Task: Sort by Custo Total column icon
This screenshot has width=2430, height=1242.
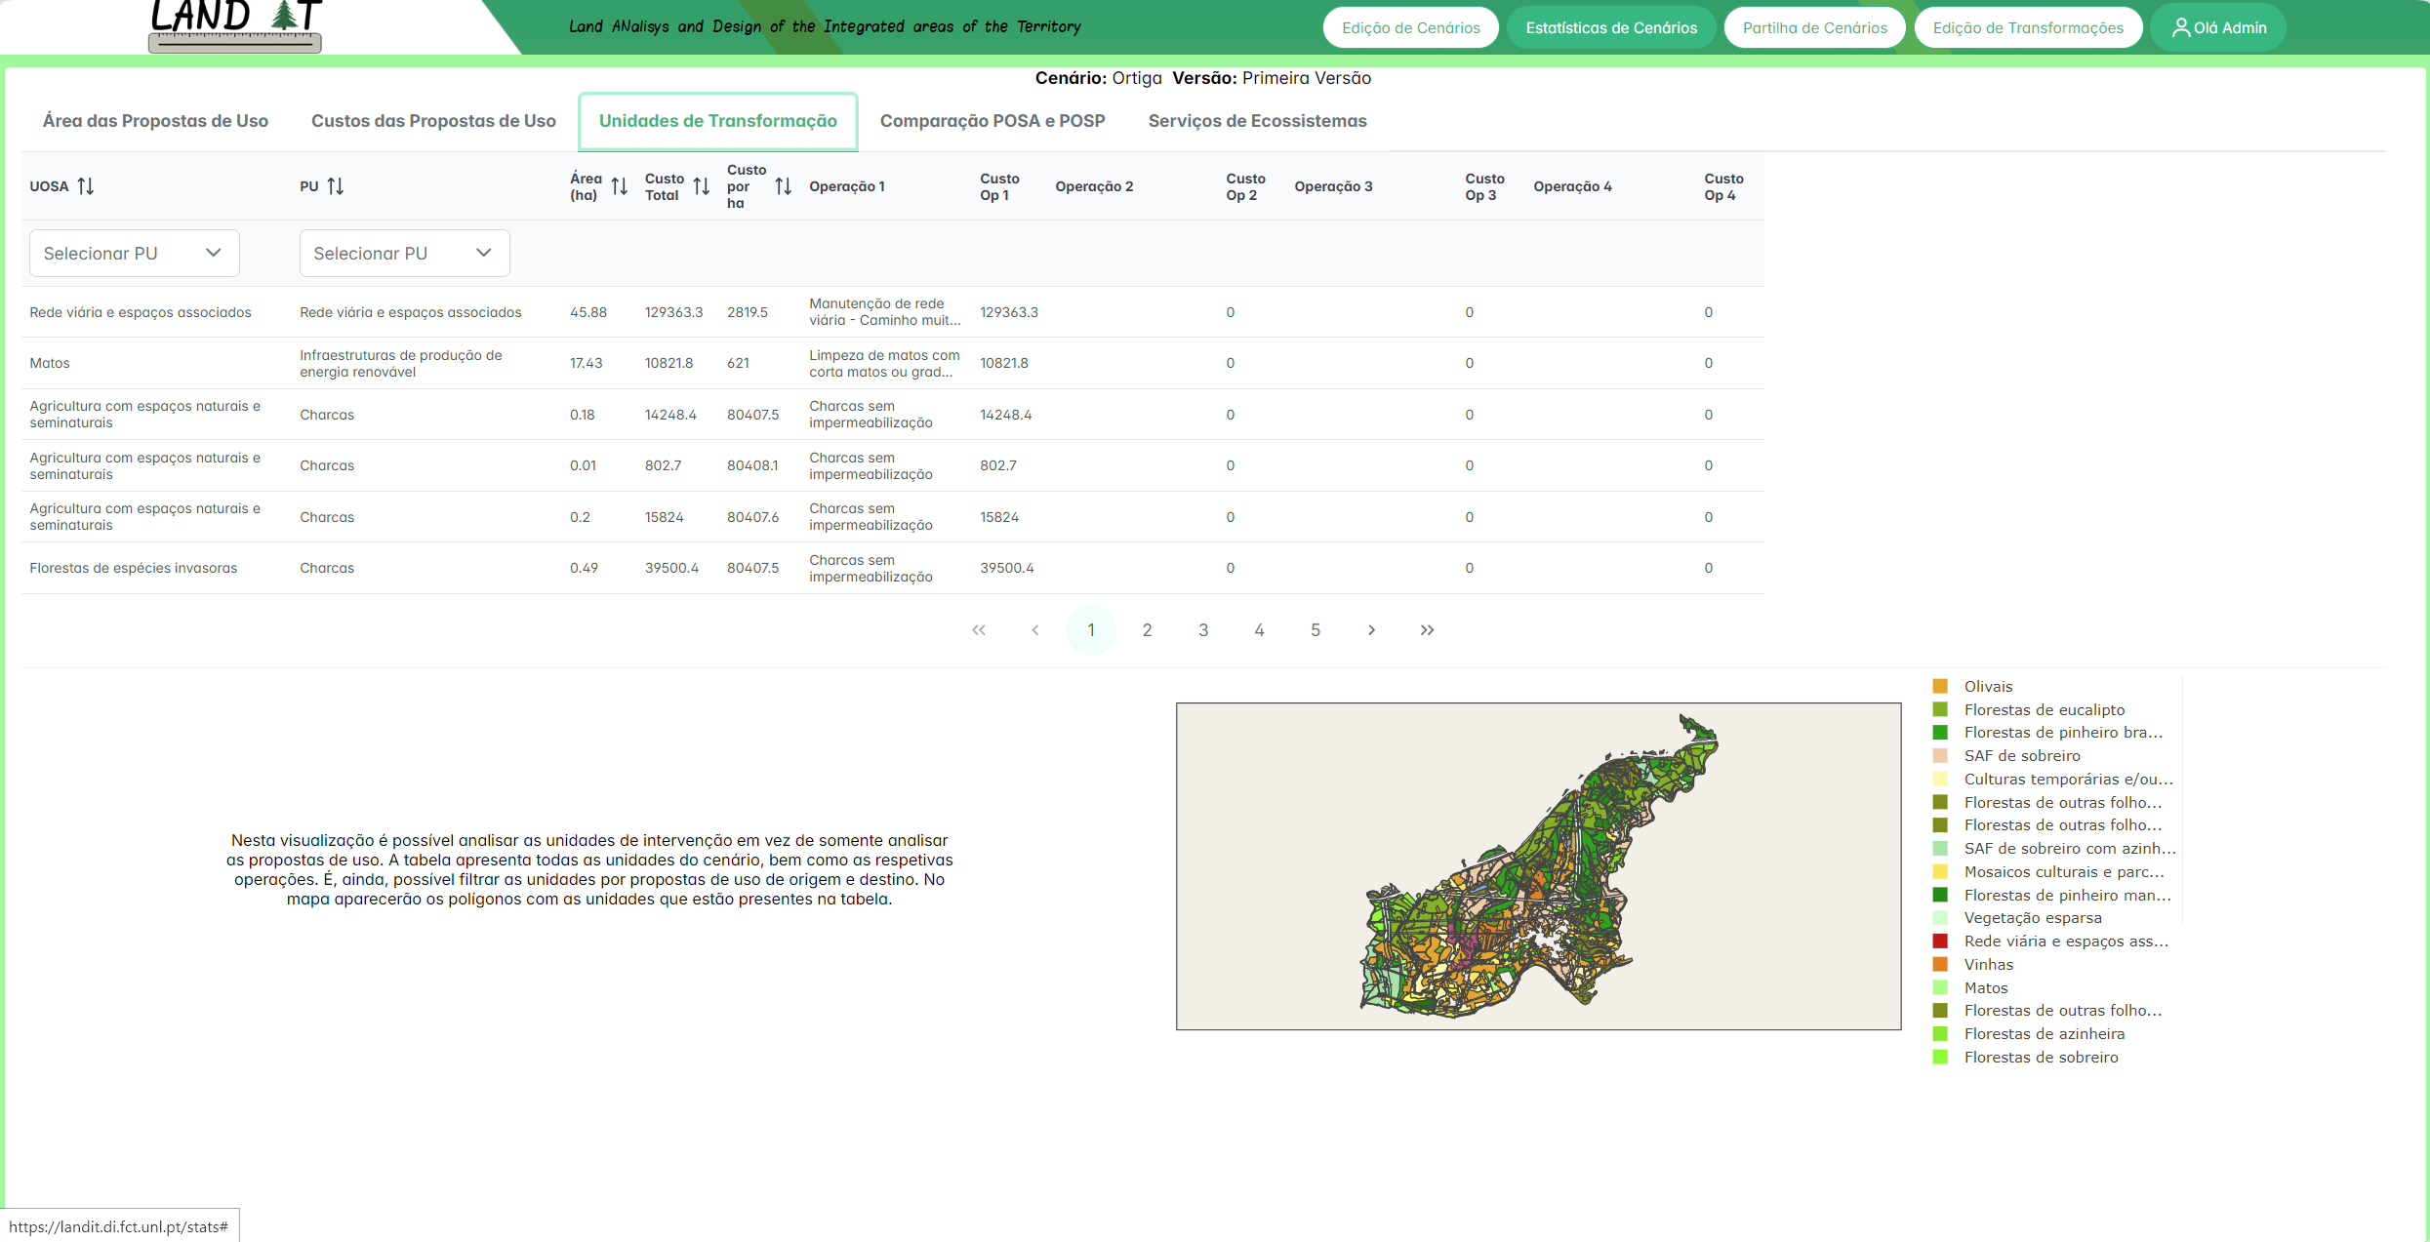Action: coord(702,186)
